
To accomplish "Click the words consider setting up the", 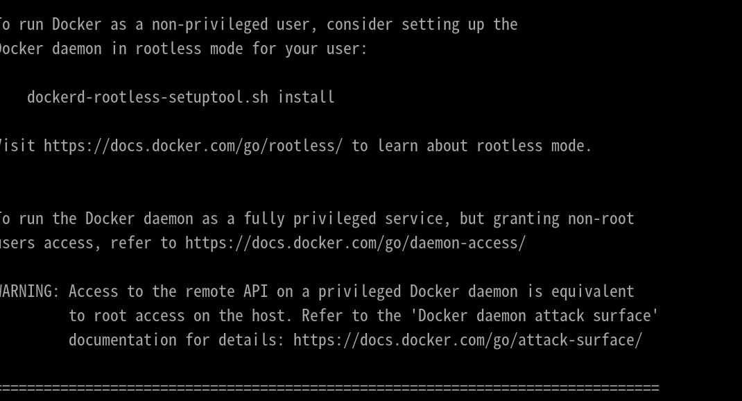I will pos(422,24).
